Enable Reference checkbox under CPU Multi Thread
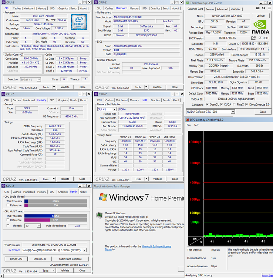This screenshot has width=273, height=278. pyautogui.click(x=8, y=220)
